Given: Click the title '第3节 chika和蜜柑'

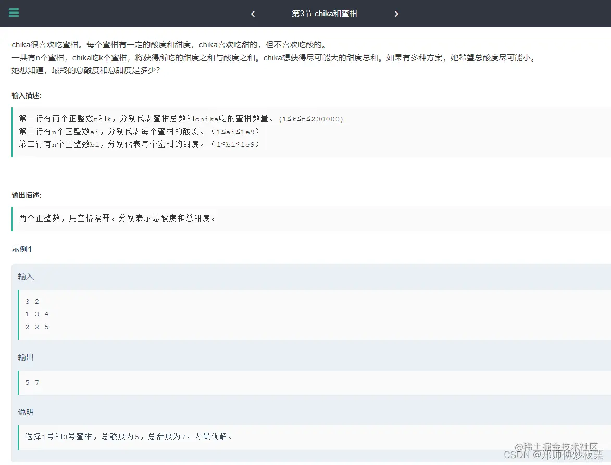Looking at the screenshot, I should 324,14.
